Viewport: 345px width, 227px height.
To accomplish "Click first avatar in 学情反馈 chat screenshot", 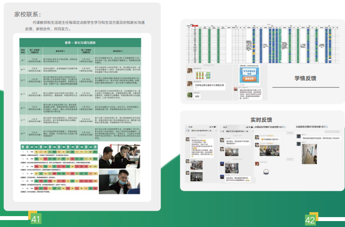I will click(x=190, y=71).
